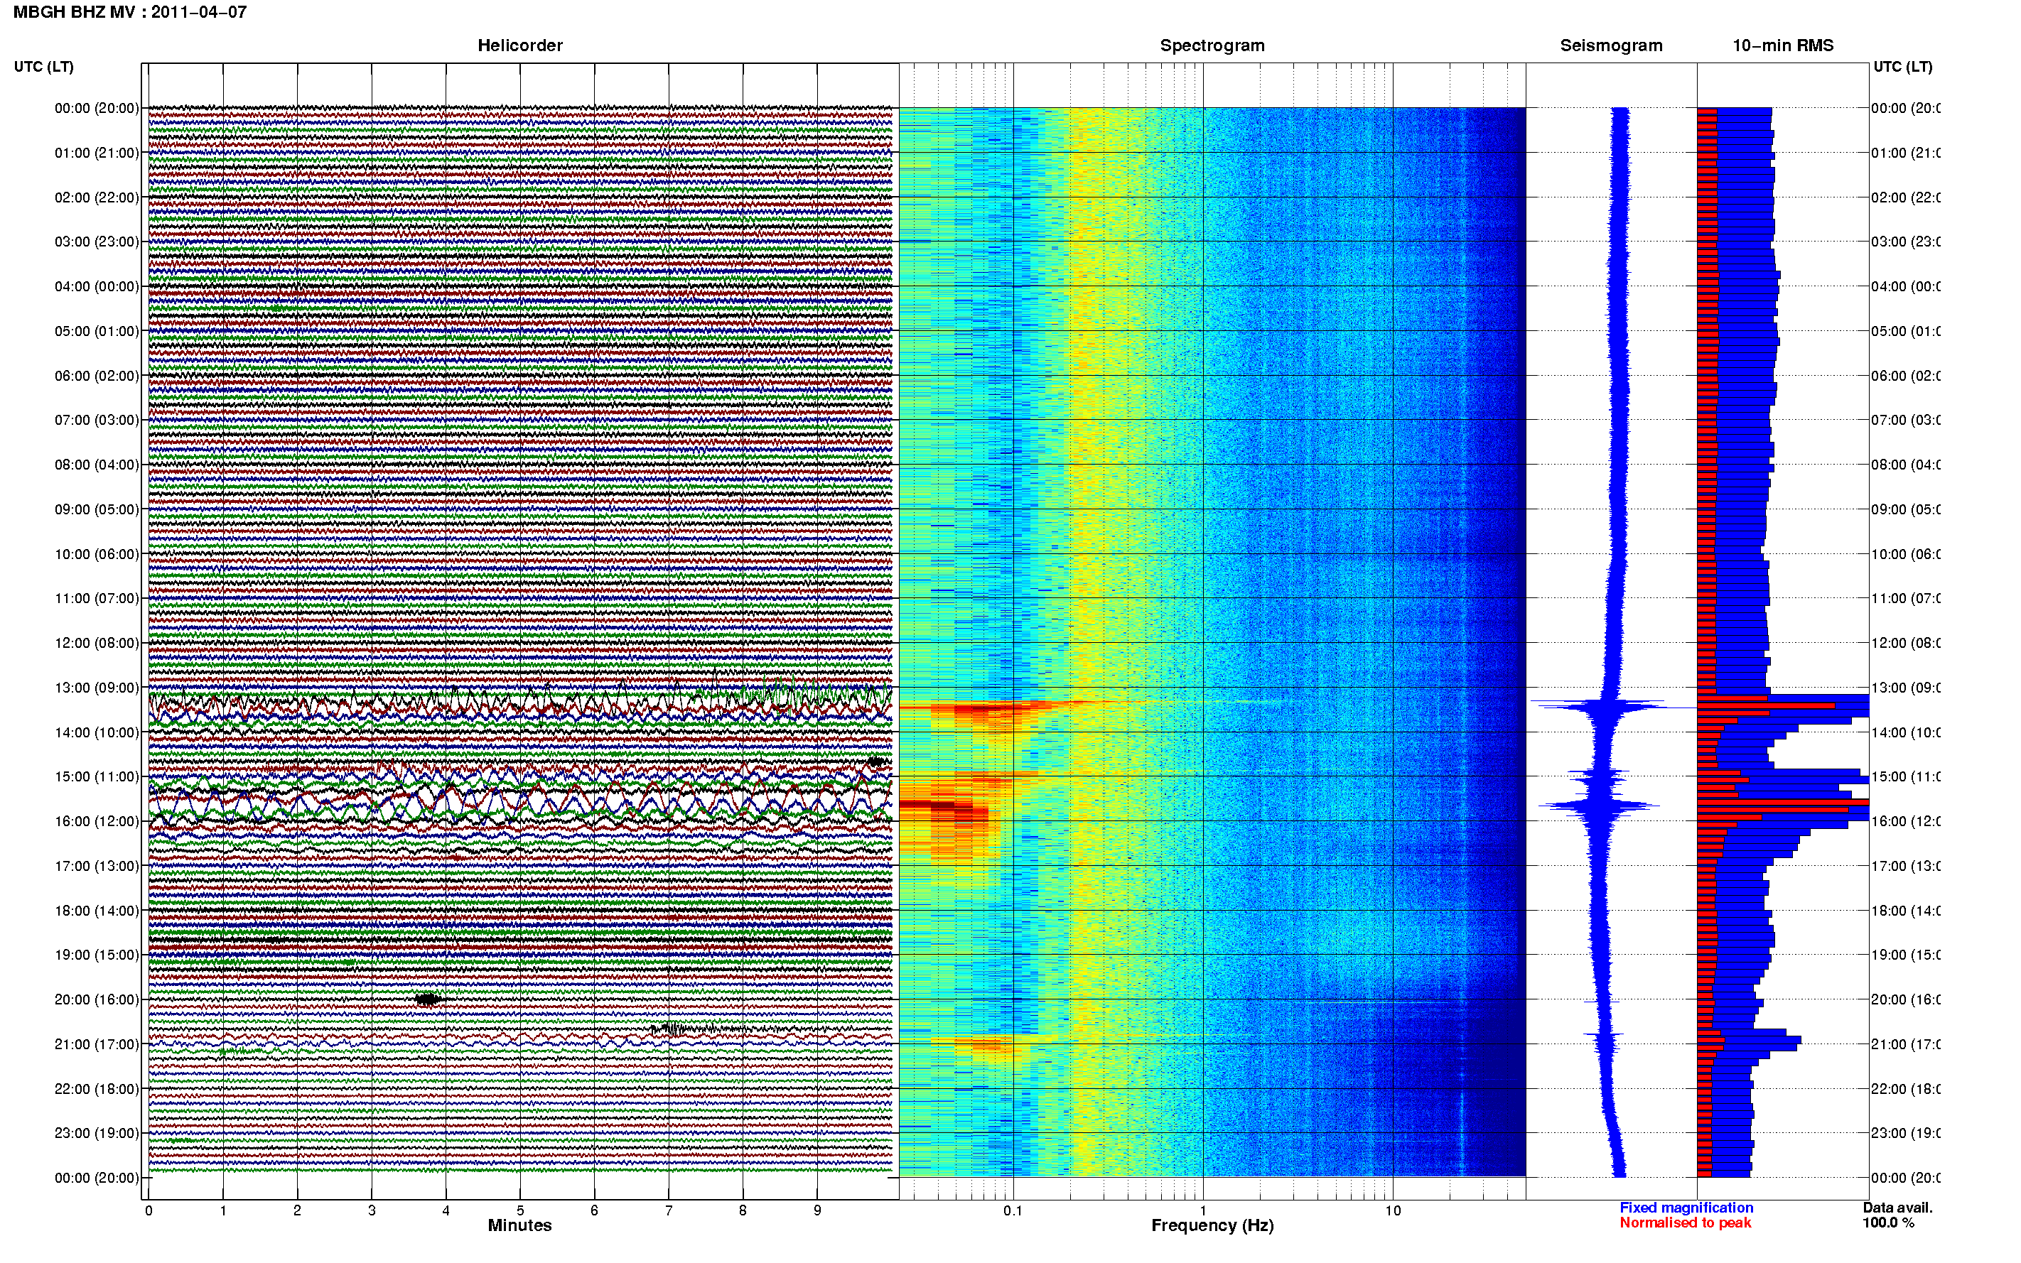Click the '03:00 (23:00)' left axis label

pos(97,242)
